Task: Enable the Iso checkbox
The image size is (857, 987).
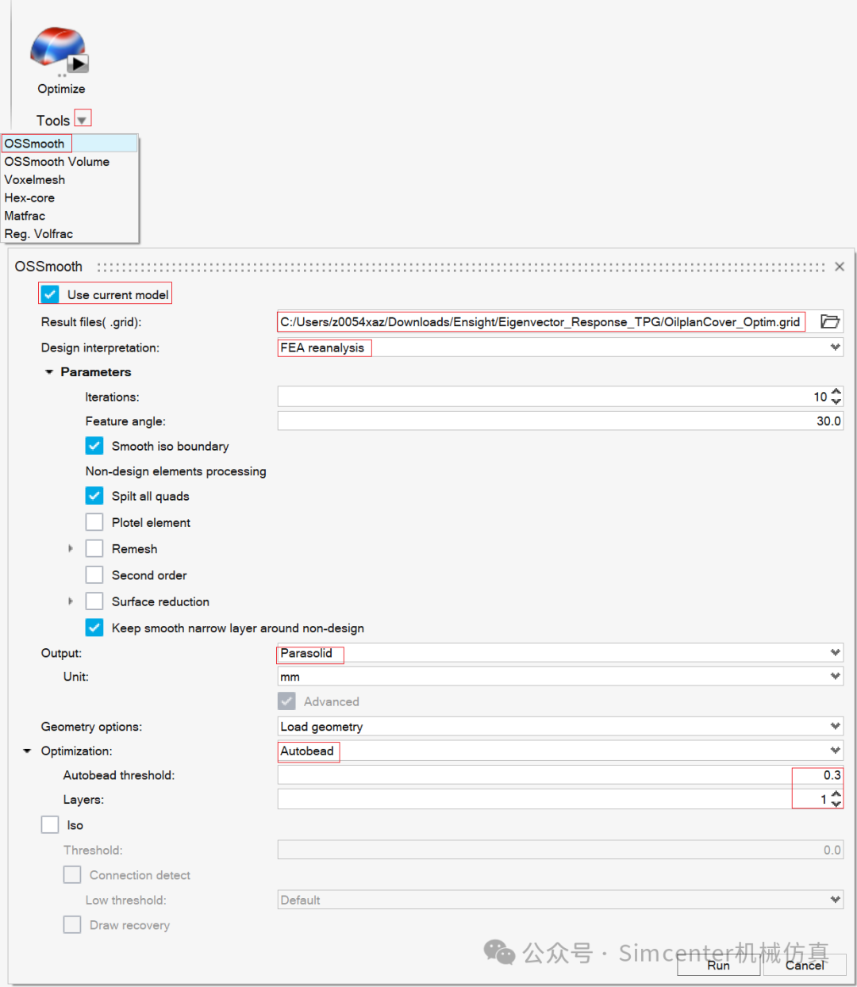Action: coord(50,825)
